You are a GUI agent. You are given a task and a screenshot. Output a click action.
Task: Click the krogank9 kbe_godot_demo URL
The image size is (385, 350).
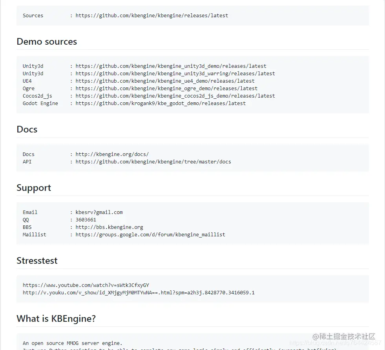pos(161,103)
